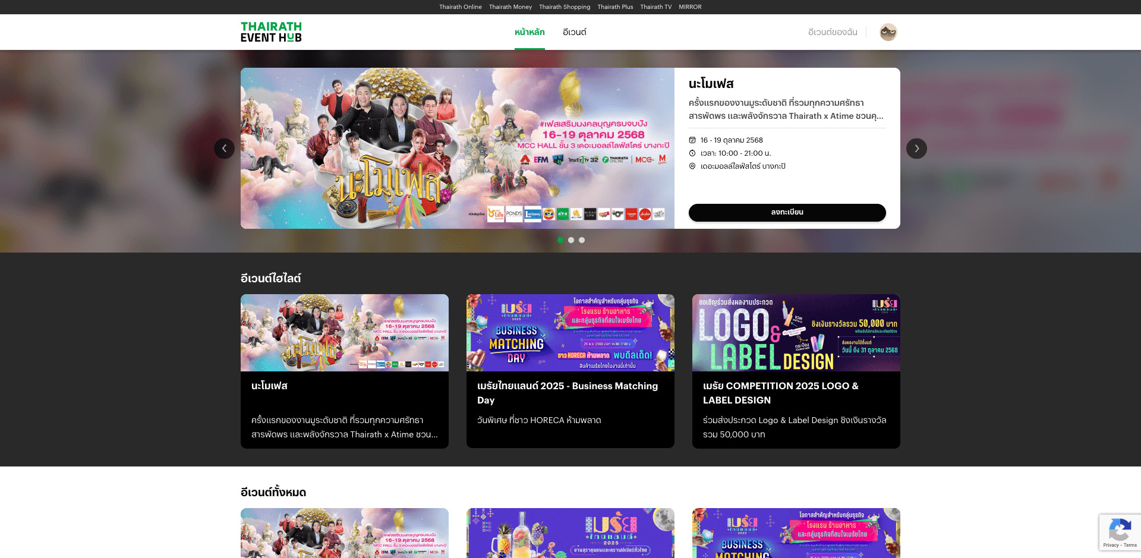
Task: Click the Thairath Event Hub logo
Action: pos(271,31)
